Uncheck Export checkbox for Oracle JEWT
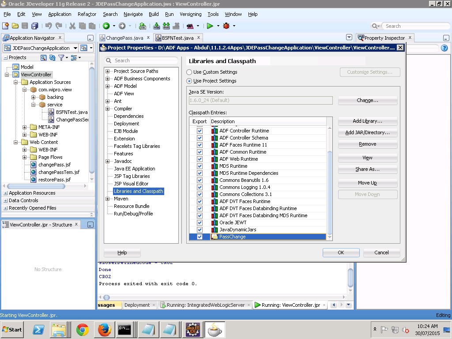Image resolution: width=452 pixels, height=339 pixels. click(200, 222)
